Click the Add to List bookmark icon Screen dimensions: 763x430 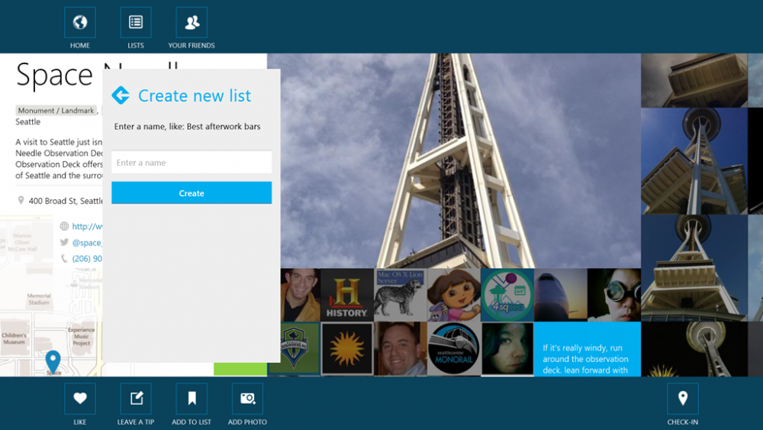[192, 398]
